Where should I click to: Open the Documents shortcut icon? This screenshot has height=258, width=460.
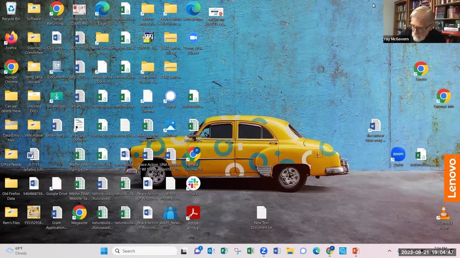click(56, 70)
